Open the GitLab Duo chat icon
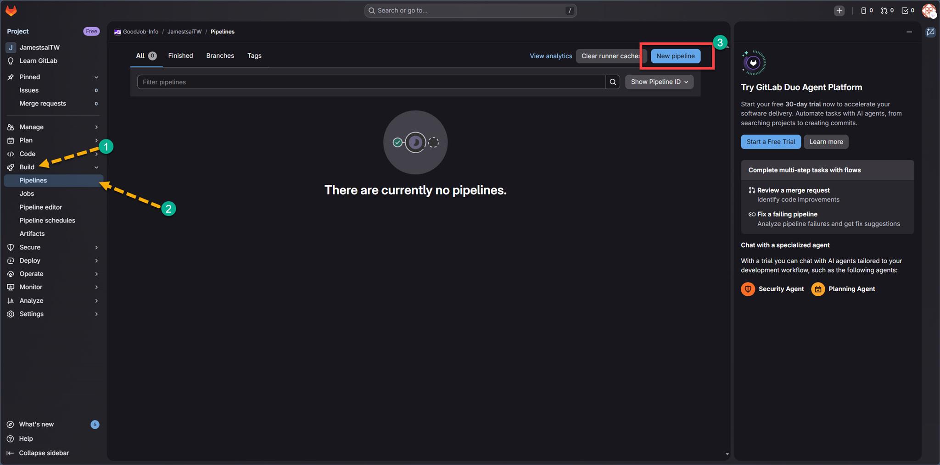 [930, 32]
